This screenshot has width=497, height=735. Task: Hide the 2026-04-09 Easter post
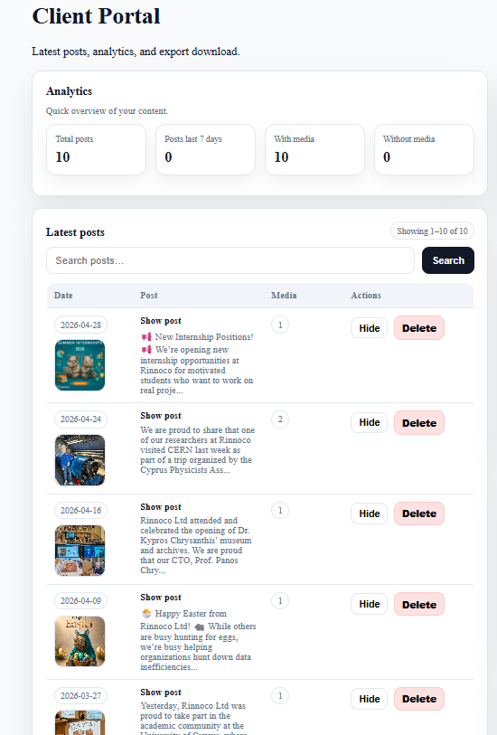(x=369, y=604)
